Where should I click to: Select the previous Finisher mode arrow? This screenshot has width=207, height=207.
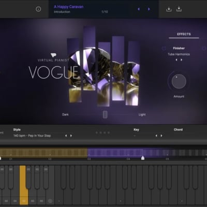coord(176,60)
